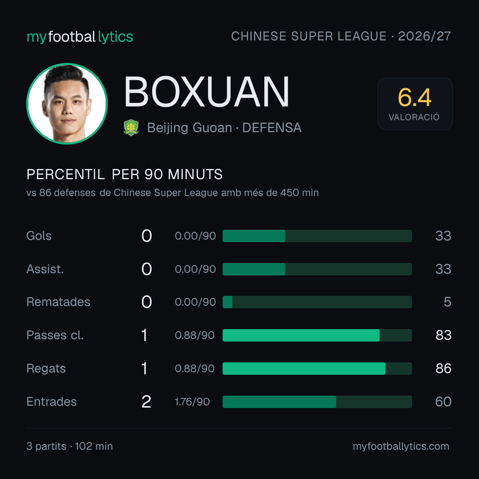Click the myfootballytics logo
Viewport: 479px width, 479px height.
point(80,37)
